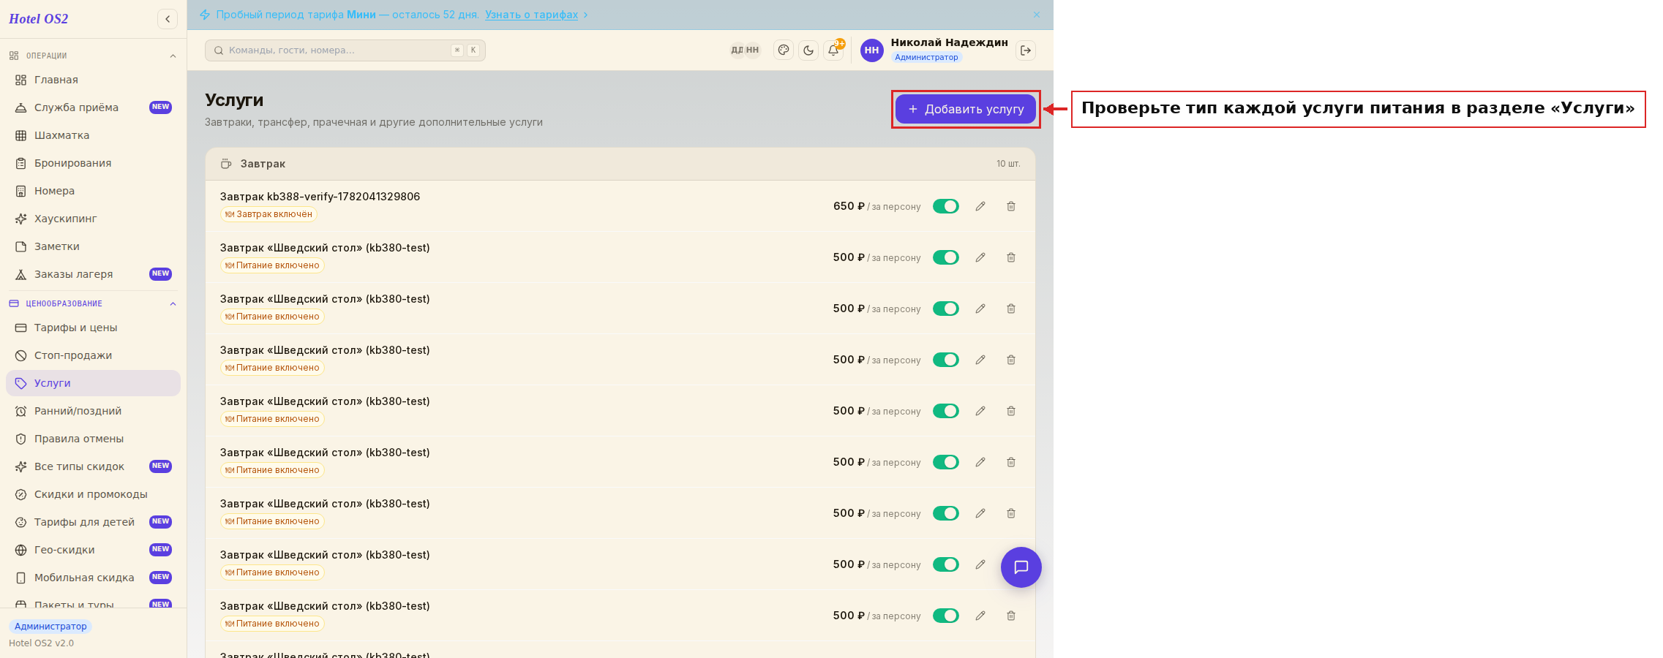The width and height of the screenshot is (1663, 658).
Task: Click the Добавить услугу button
Action: tap(966, 109)
